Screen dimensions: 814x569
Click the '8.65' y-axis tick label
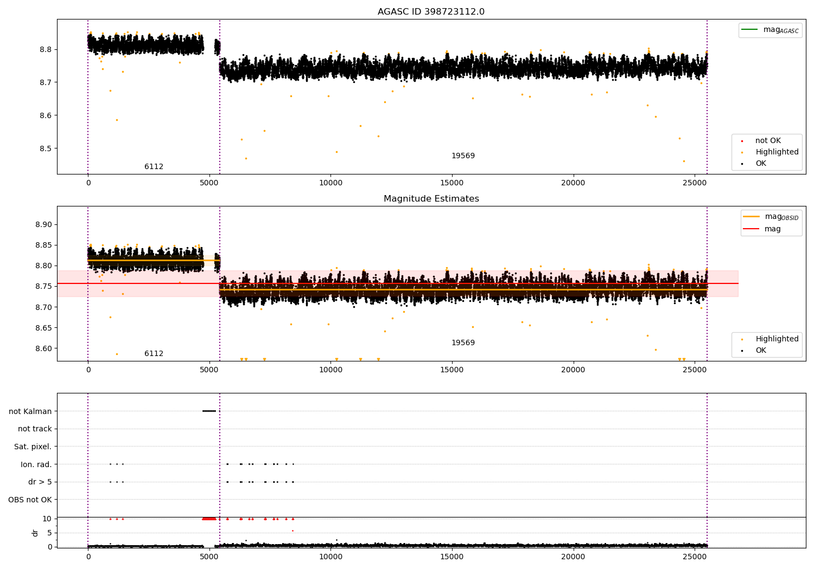[43, 328]
